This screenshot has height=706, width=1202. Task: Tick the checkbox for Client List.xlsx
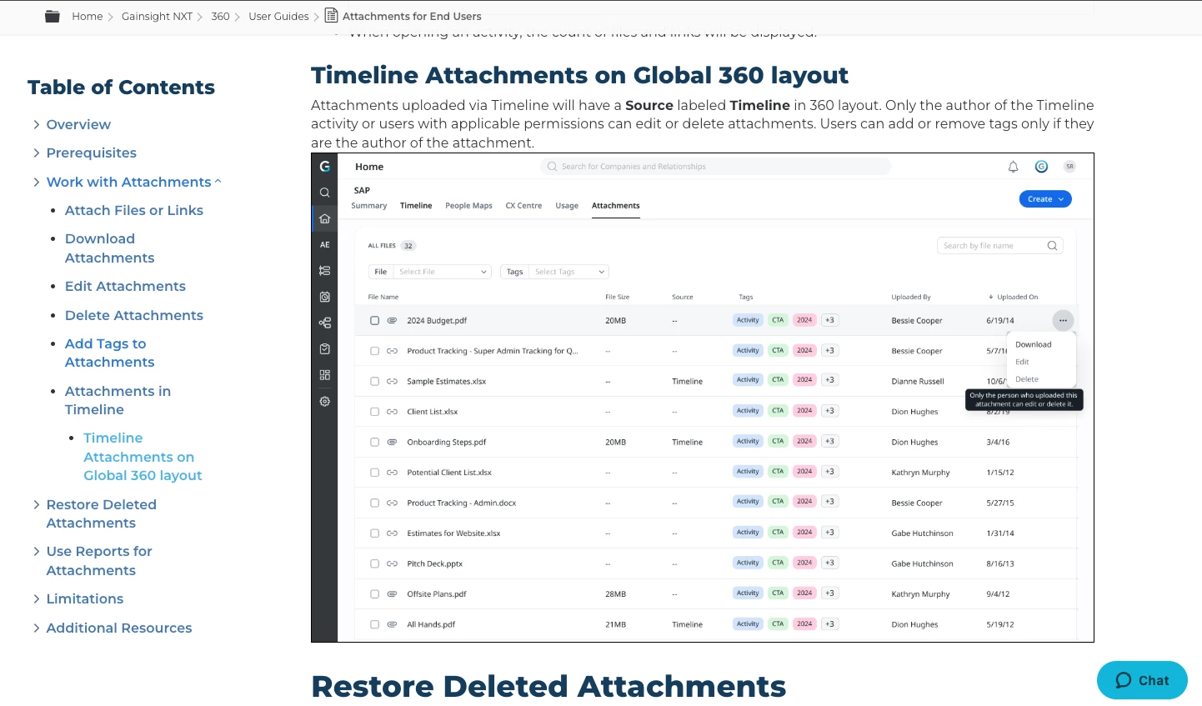(x=375, y=412)
